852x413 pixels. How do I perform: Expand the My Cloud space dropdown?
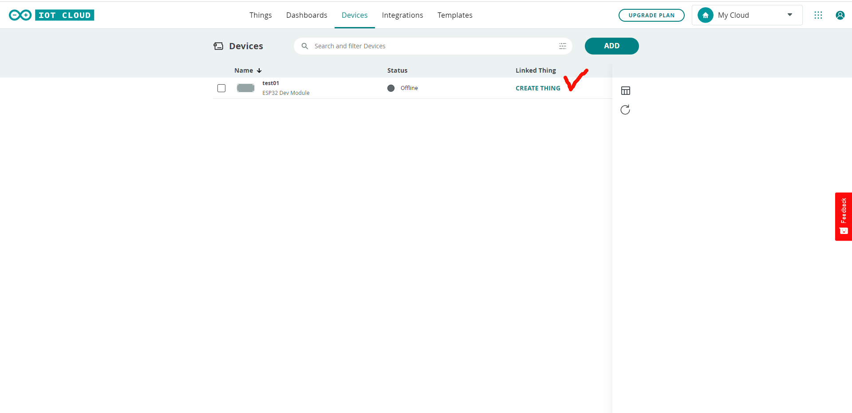[790, 15]
